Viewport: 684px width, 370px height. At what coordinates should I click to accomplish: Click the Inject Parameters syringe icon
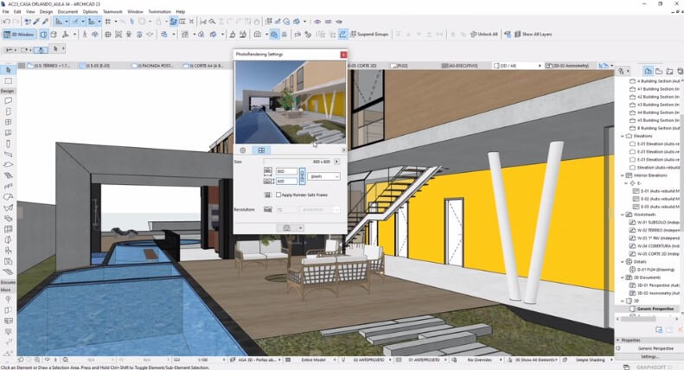point(45,22)
